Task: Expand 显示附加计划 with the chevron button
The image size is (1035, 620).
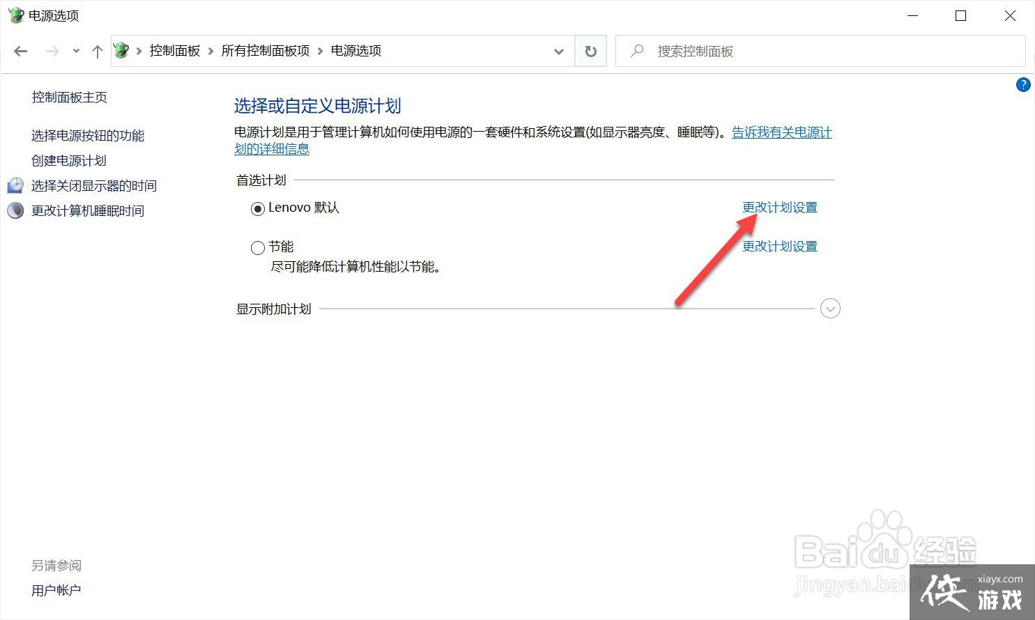Action: coord(830,308)
